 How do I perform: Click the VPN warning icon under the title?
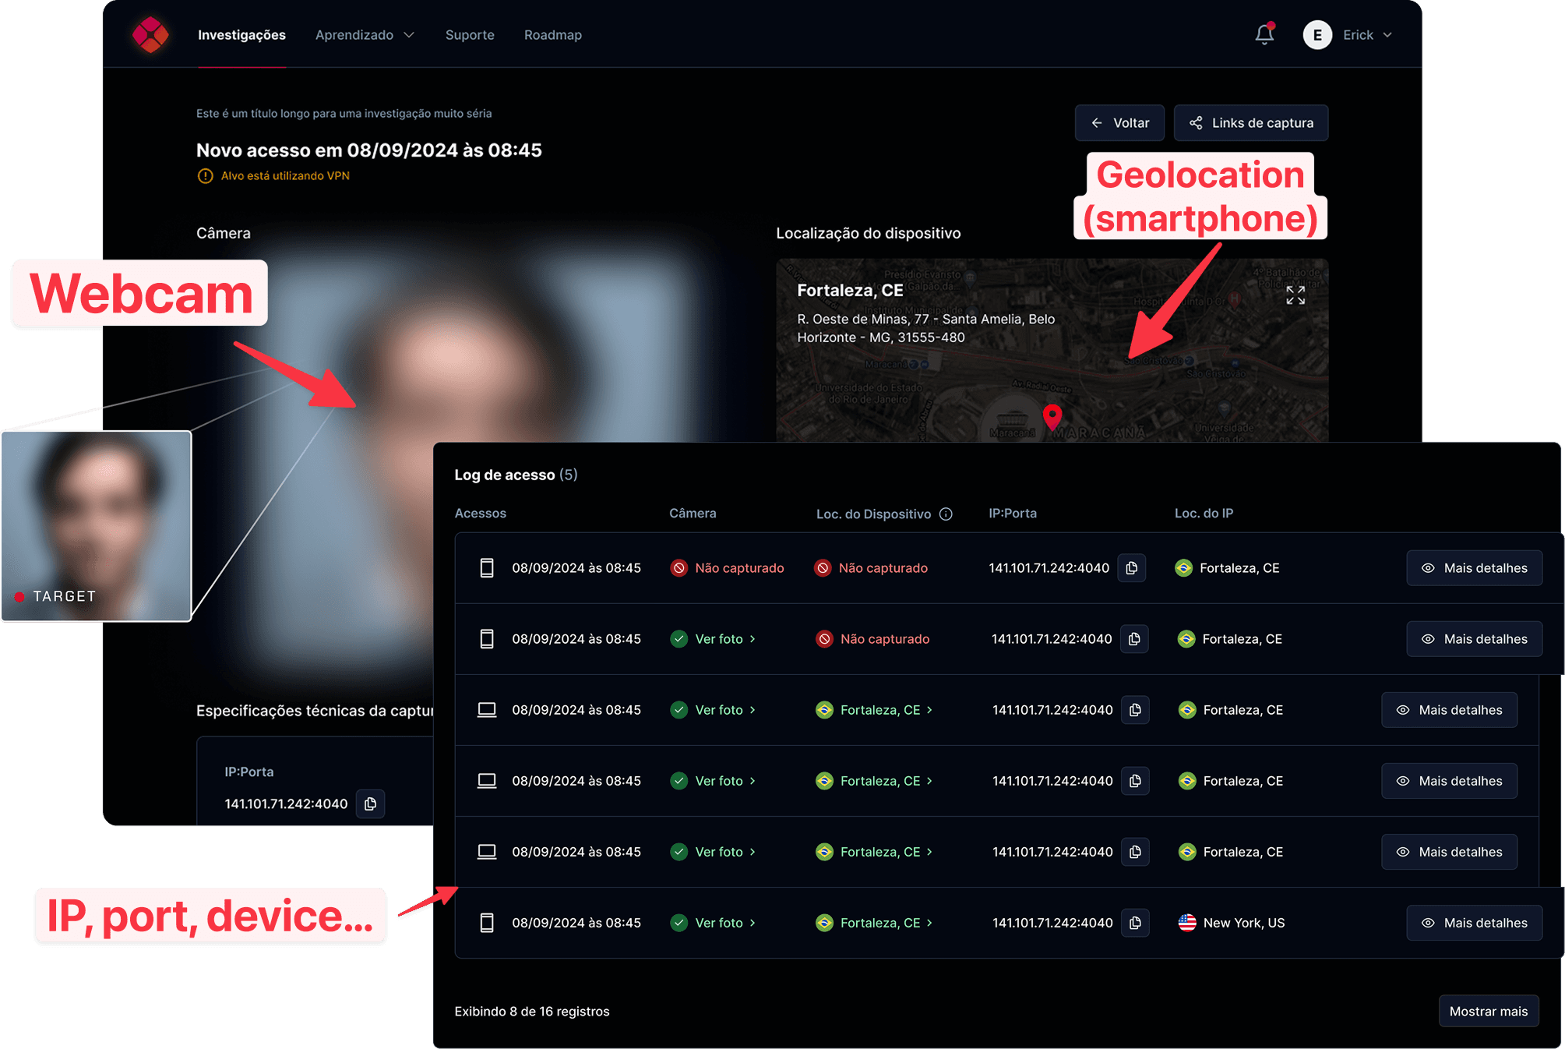(x=204, y=176)
